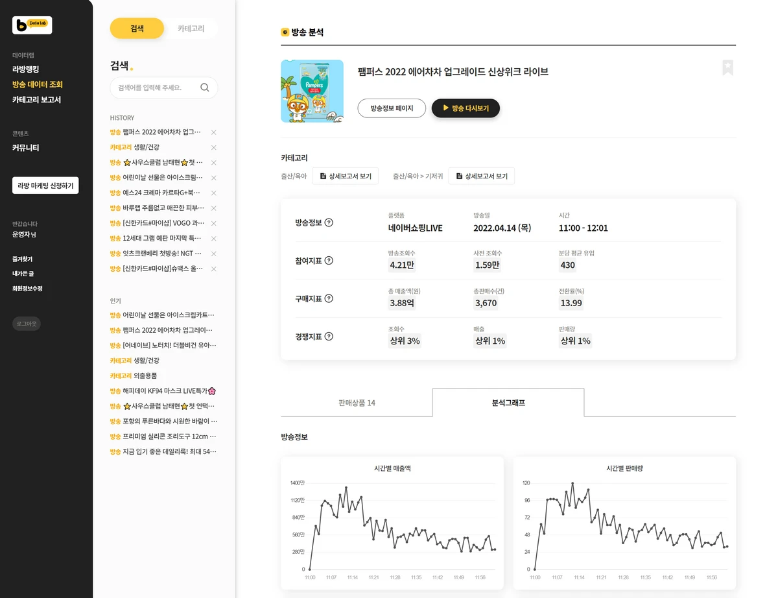Open the 참여지표 help question icon
The image size is (778, 598).
pos(329,261)
